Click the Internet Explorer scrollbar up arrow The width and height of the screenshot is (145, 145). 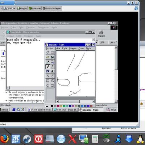tap(116, 47)
